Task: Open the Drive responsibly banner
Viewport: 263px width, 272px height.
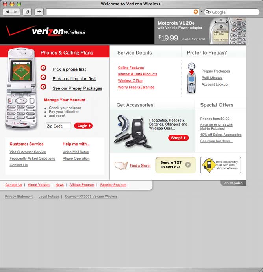Action: [220, 165]
